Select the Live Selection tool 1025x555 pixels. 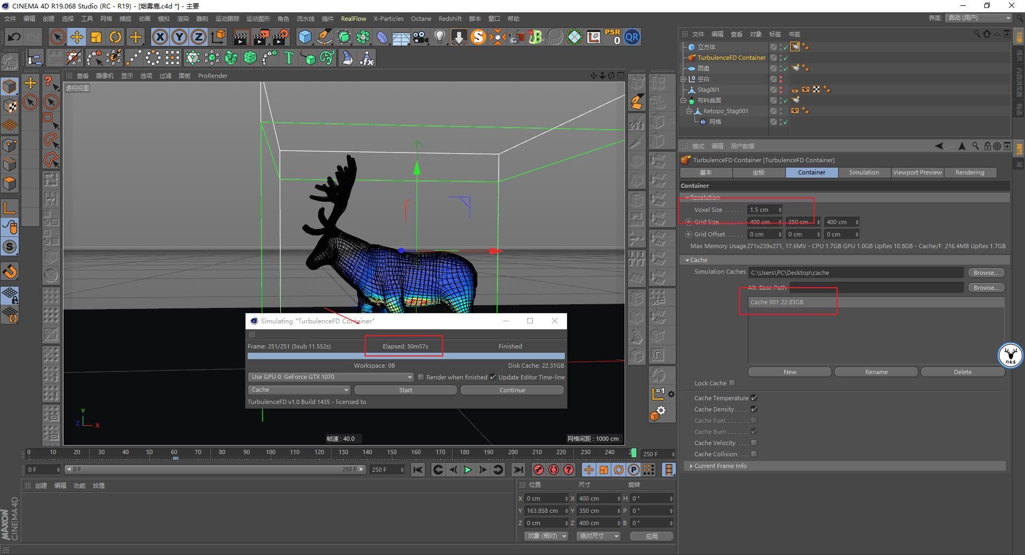[57, 37]
